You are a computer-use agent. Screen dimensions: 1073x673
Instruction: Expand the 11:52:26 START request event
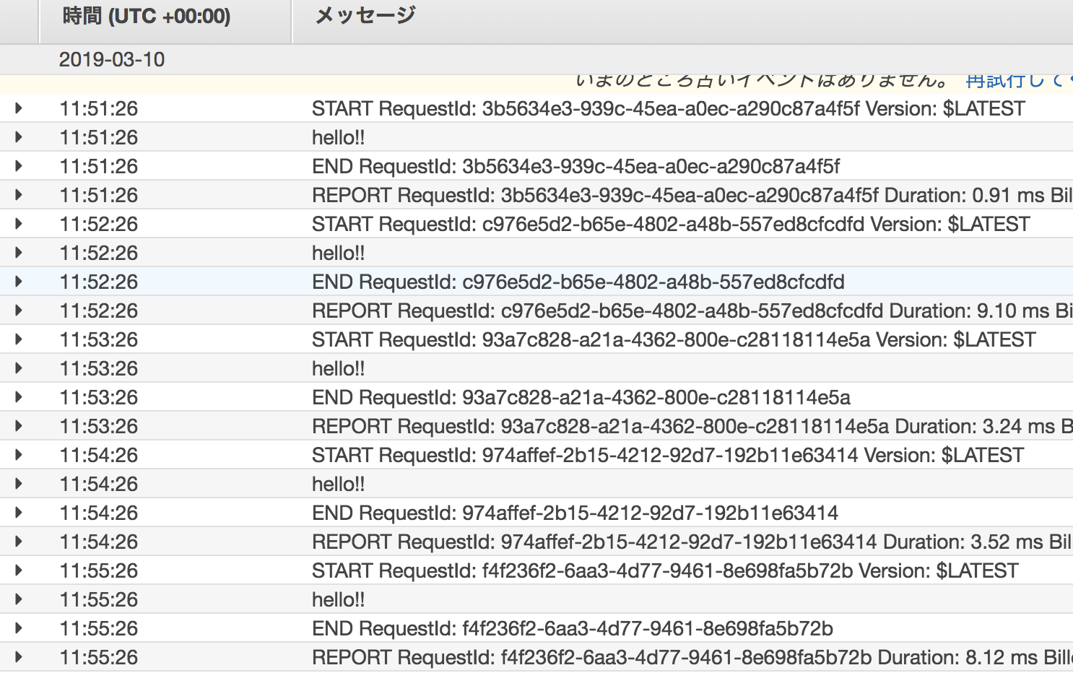point(18,224)
